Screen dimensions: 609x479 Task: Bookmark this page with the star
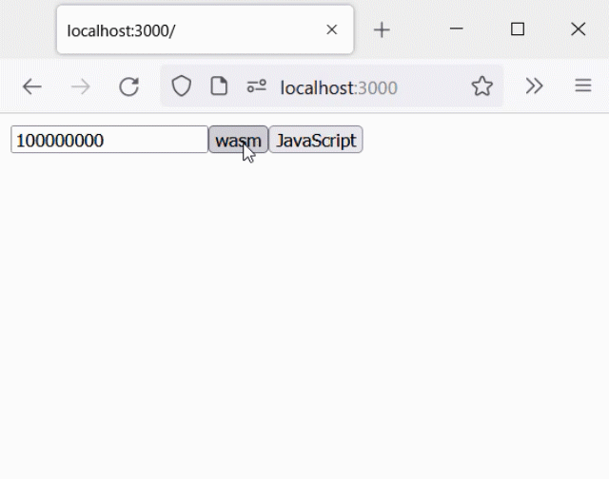482,86
